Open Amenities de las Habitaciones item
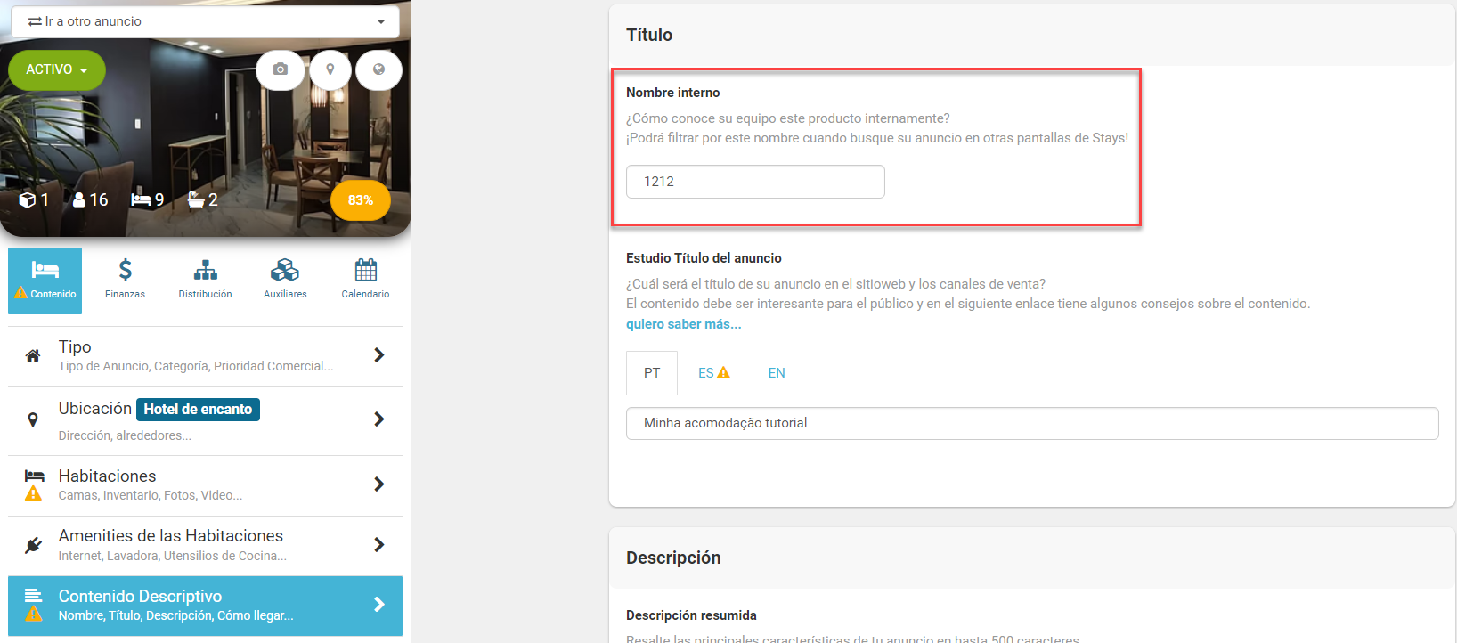Image resolution: width=1457 pixels, height=643 pixels. pos(205,545)
